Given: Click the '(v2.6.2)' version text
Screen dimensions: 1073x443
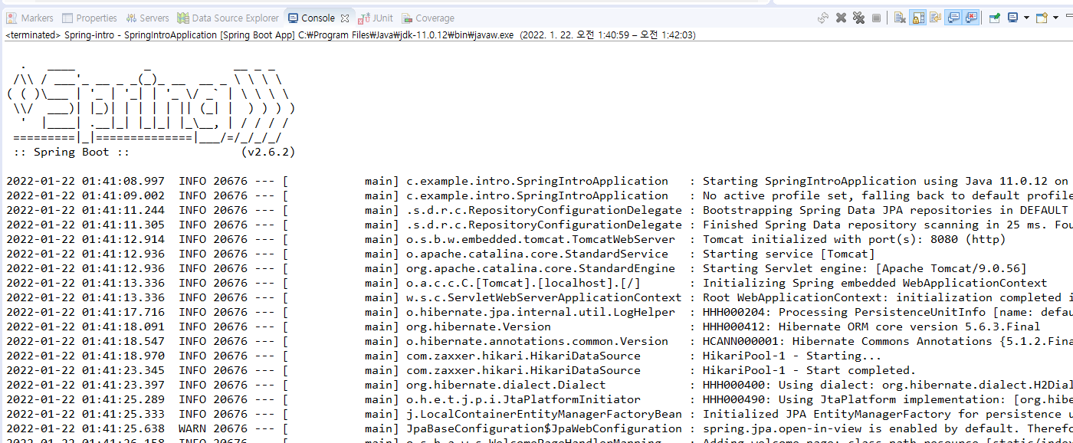Looking at the screenshot, I should pos(267,152).
